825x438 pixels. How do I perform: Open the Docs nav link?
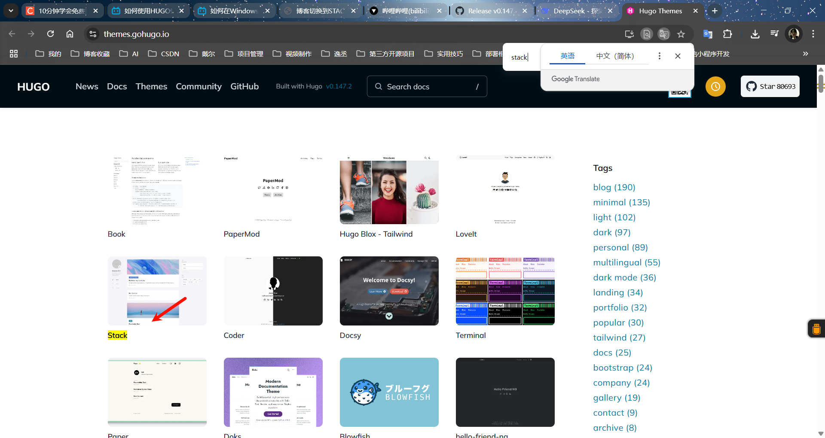click(117, 86)
